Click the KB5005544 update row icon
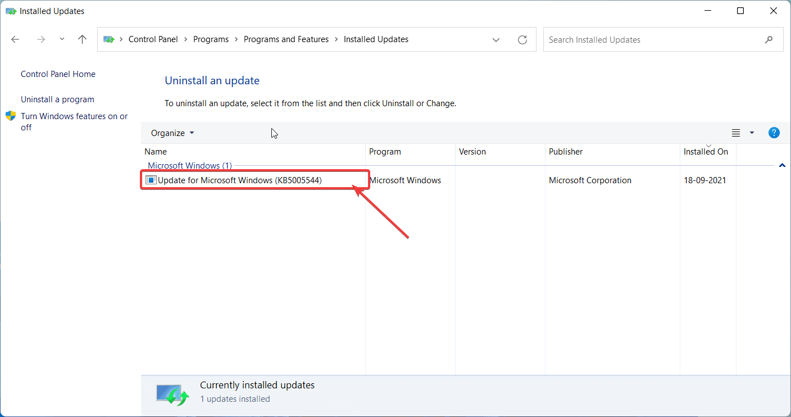Screen dimensions: 791x417 [151, 180]
